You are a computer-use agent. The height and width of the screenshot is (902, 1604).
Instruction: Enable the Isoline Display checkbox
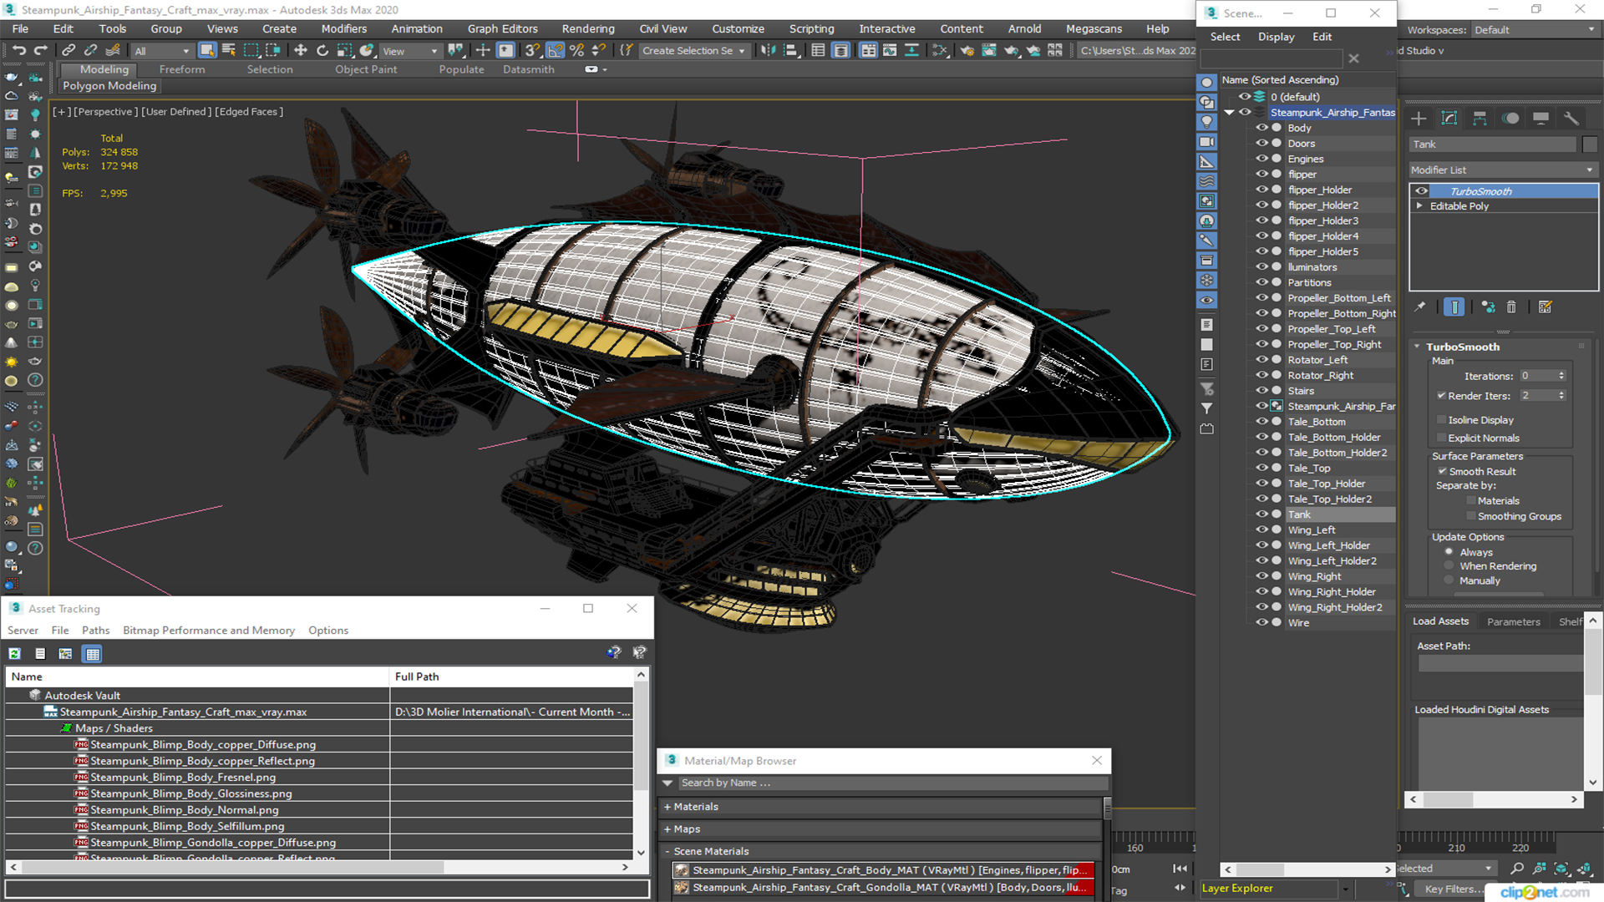(1441, 420)
